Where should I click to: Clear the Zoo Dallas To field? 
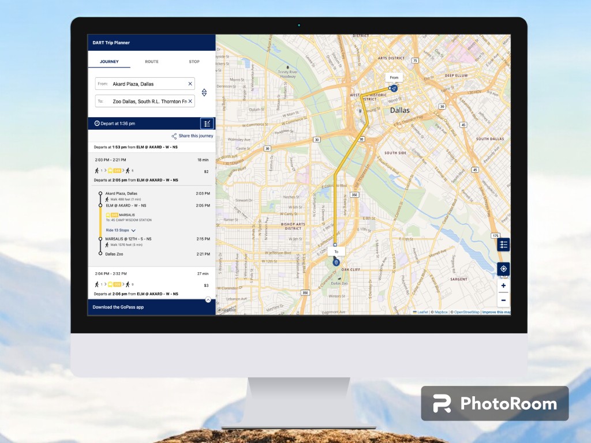[x=190, y=102]
